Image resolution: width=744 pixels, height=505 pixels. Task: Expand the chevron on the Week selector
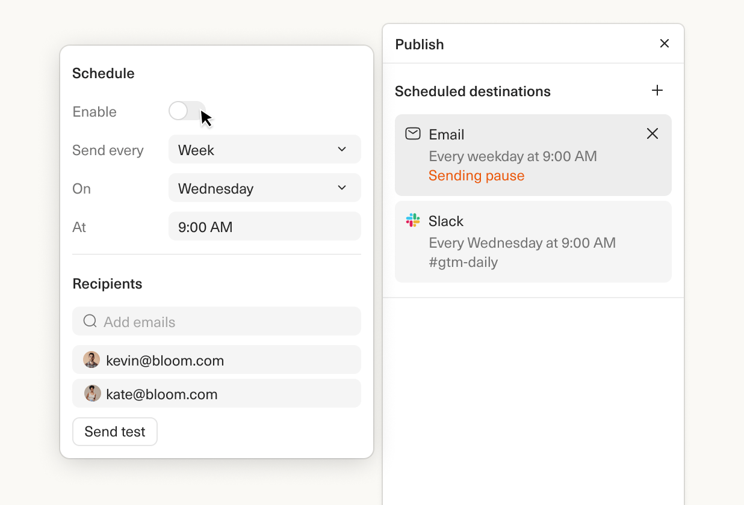coord(341,149)
